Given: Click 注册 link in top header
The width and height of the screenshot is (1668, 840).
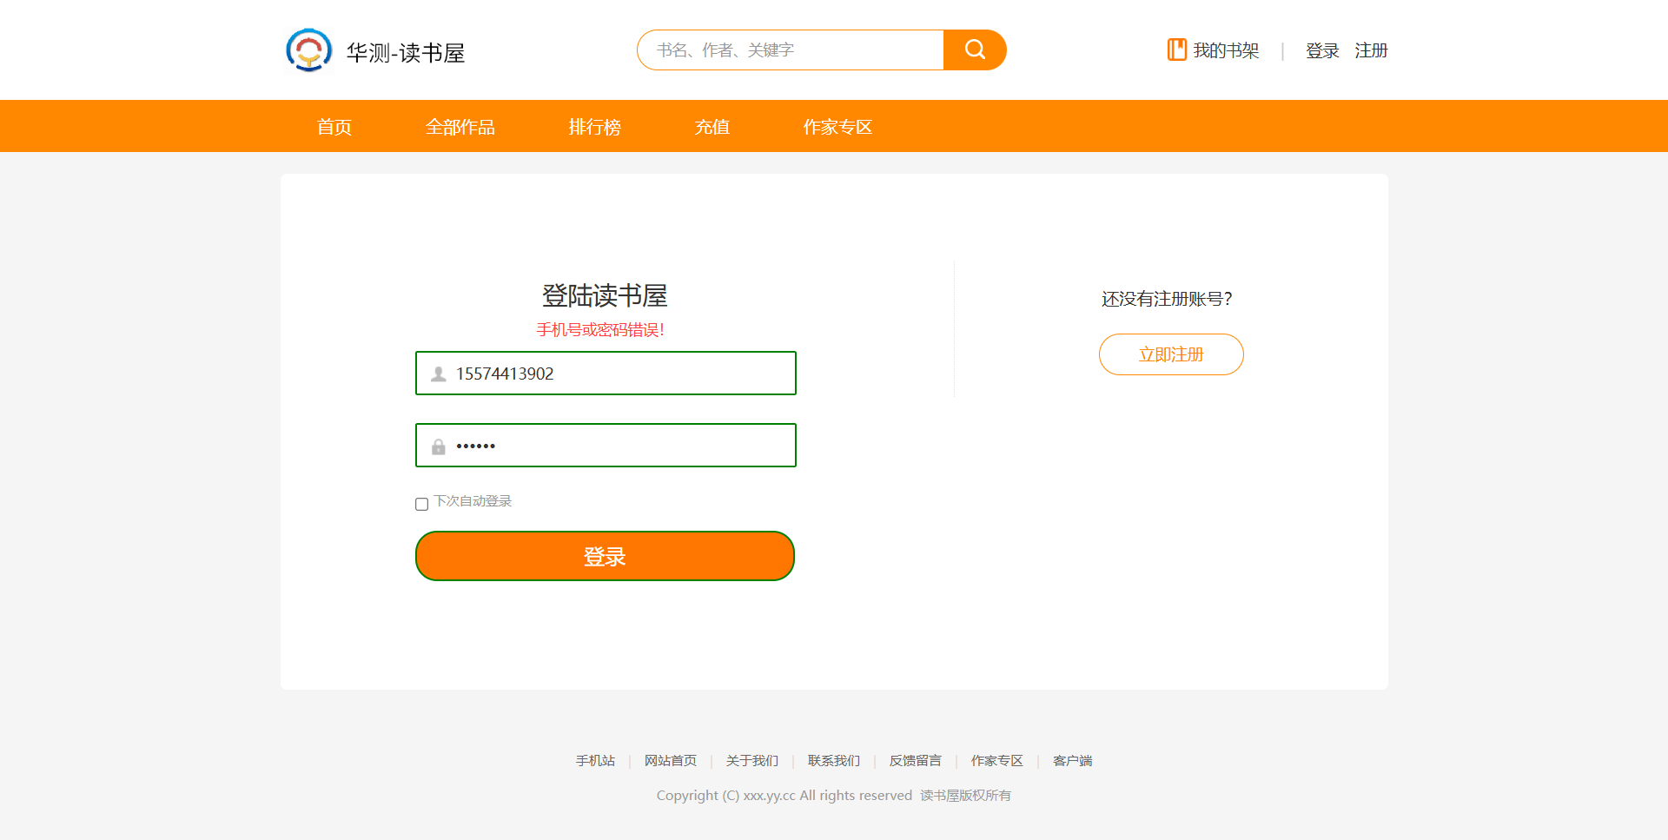Looking at the screenshot, I should pyautogui.click(x=1371, y=50).
